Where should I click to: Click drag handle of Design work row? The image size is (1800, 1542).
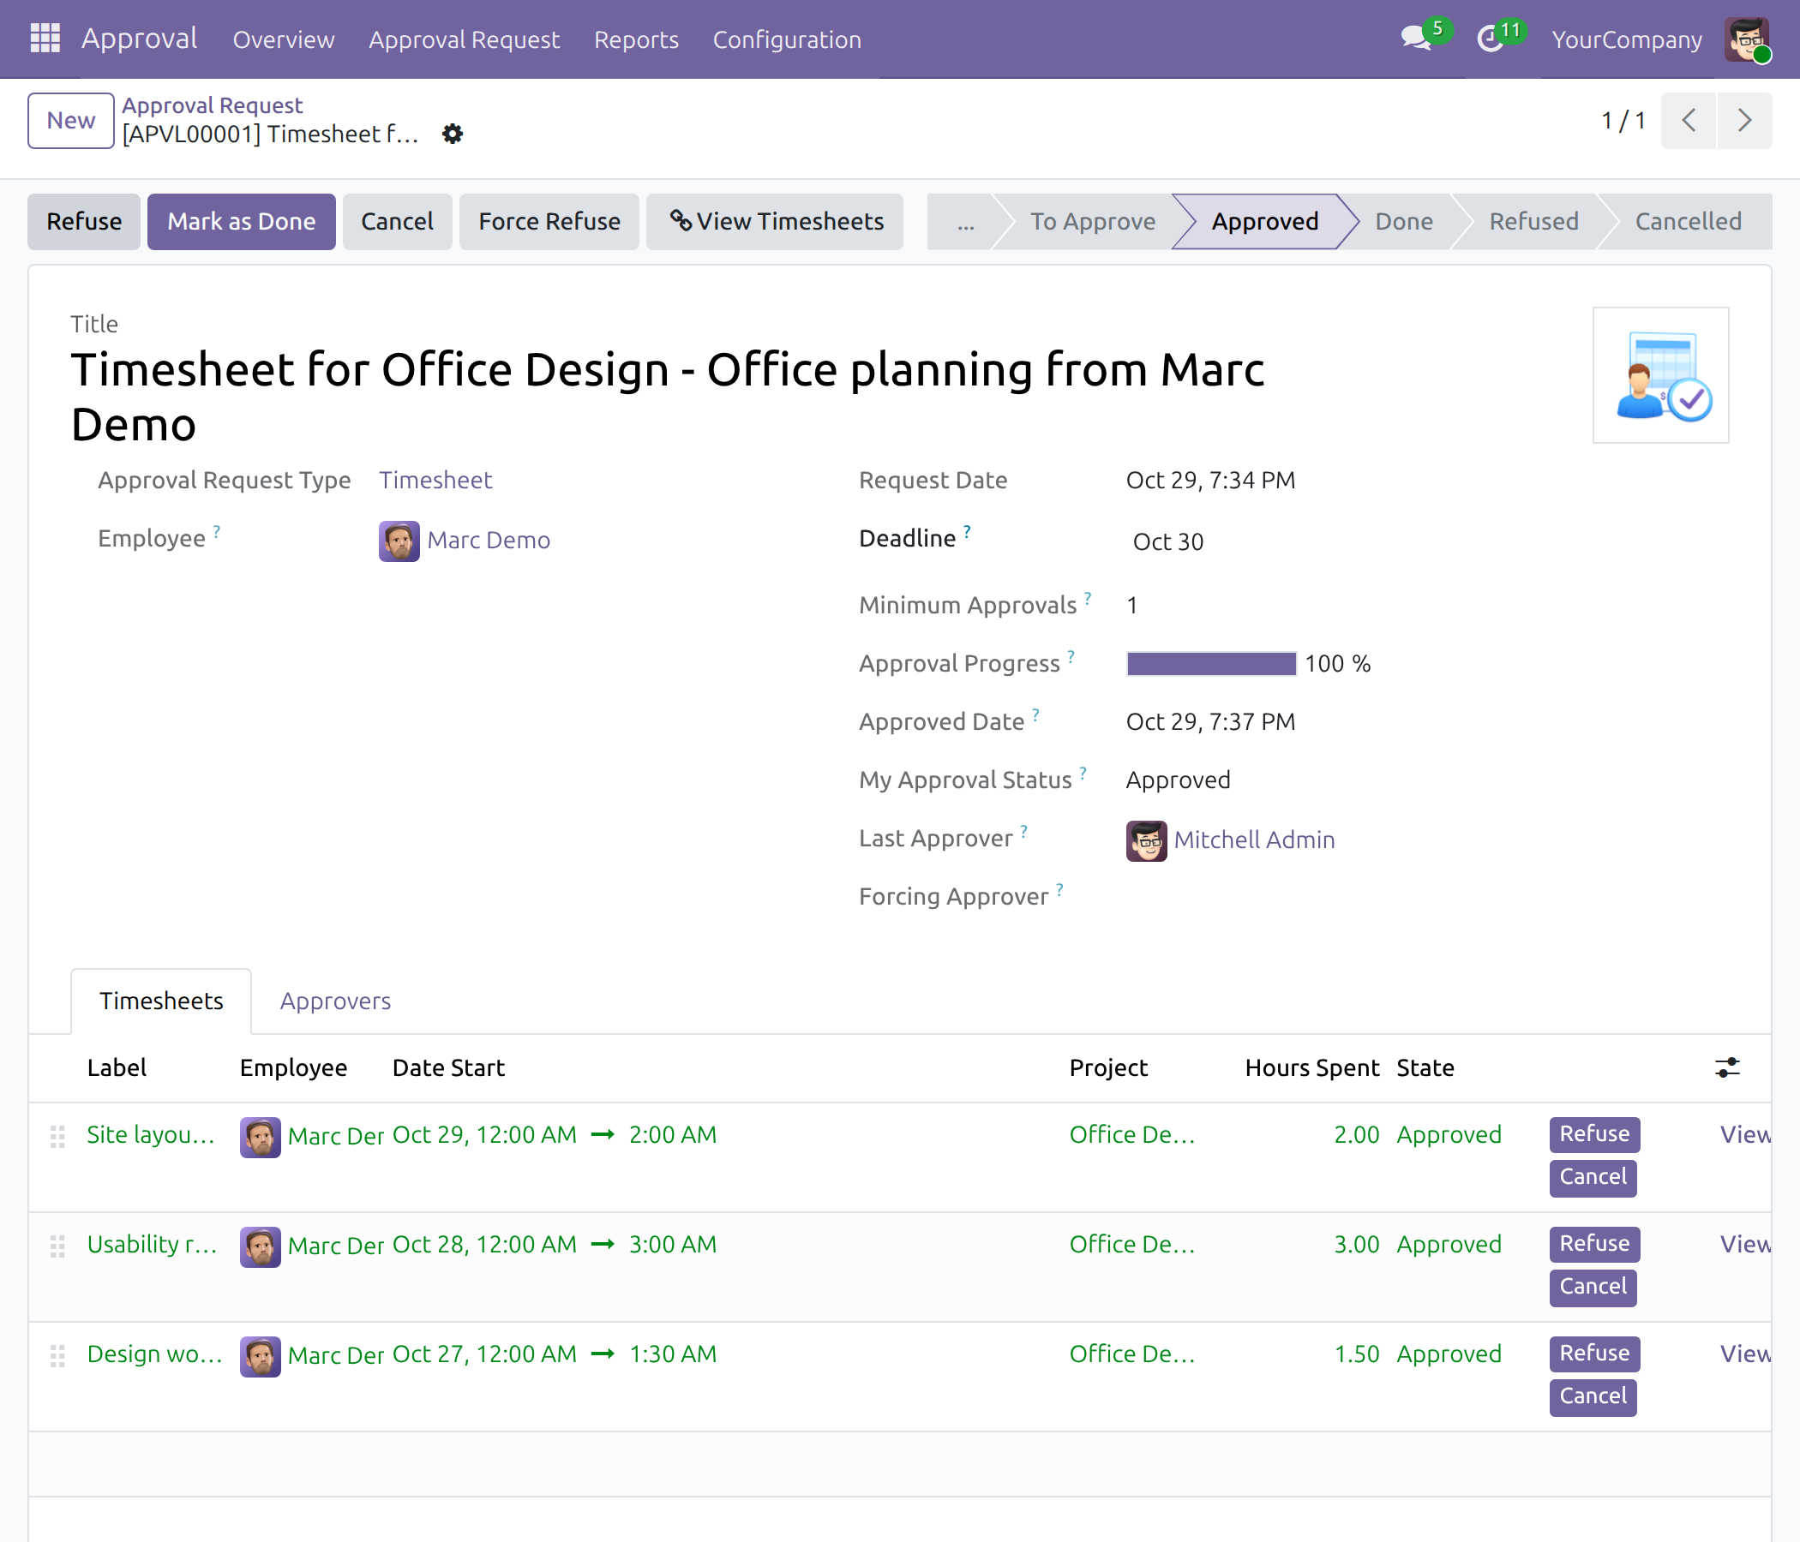click(x=57, y=1355)
